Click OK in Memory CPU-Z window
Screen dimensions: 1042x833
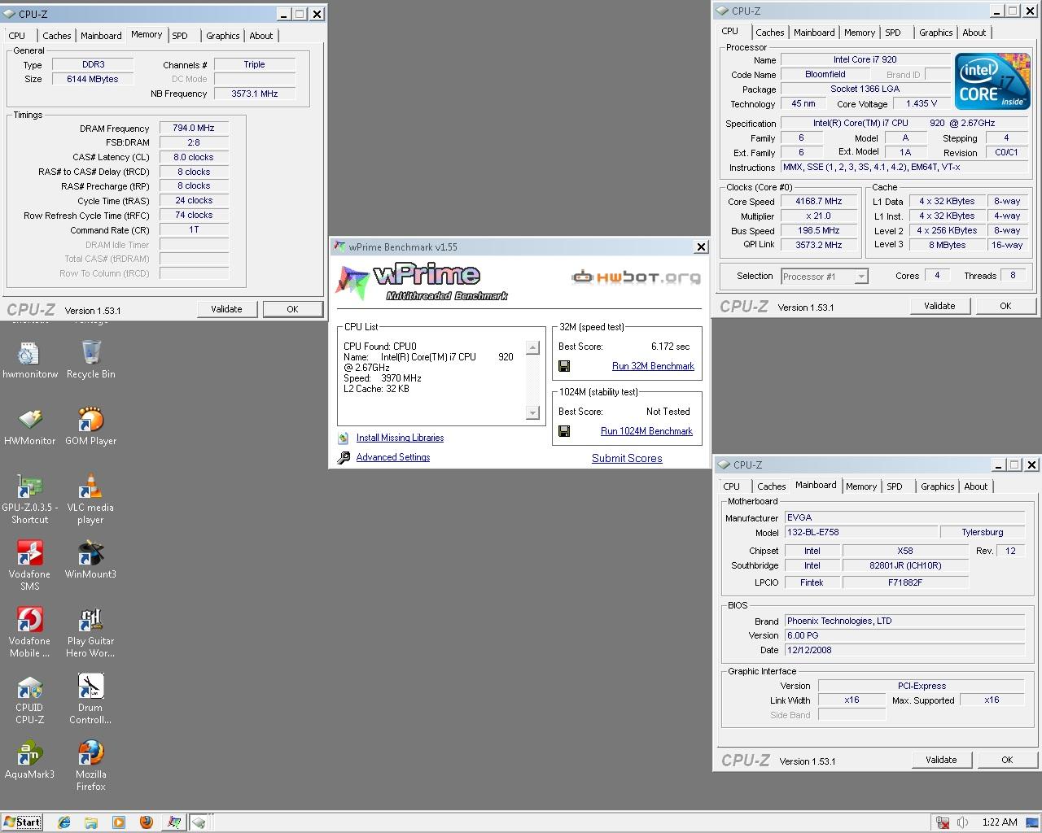tap(292, 309)
